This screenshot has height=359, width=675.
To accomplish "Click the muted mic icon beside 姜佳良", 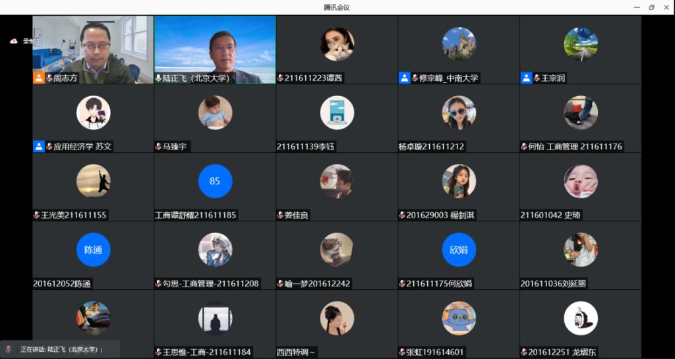I will (280, 215).
